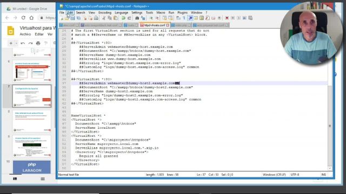
Task: Close the httpd-vhosts.conf tab with its X
Action: 168,25
